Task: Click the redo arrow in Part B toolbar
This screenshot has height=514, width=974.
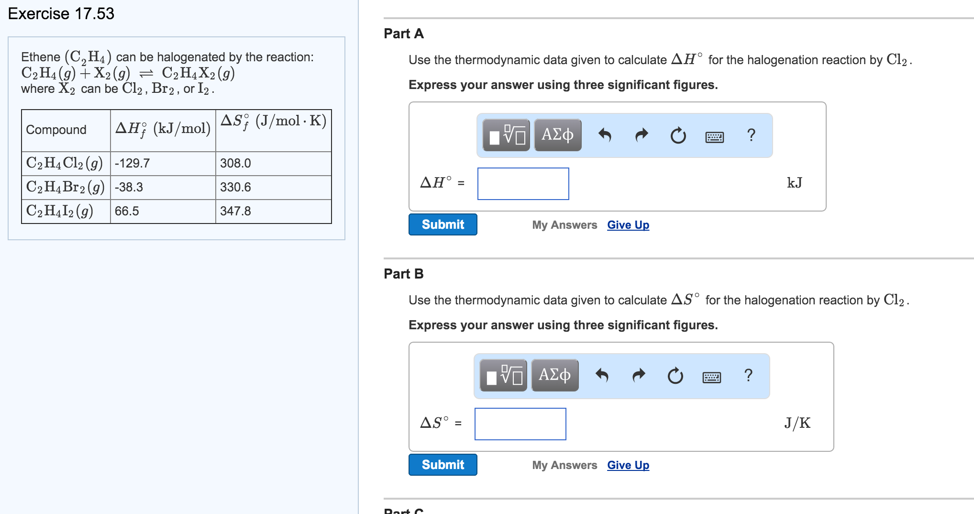Action: coord(638,376)
